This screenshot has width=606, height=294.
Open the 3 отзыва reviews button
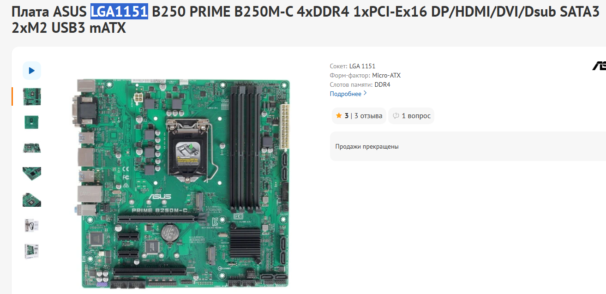[359, 116]
